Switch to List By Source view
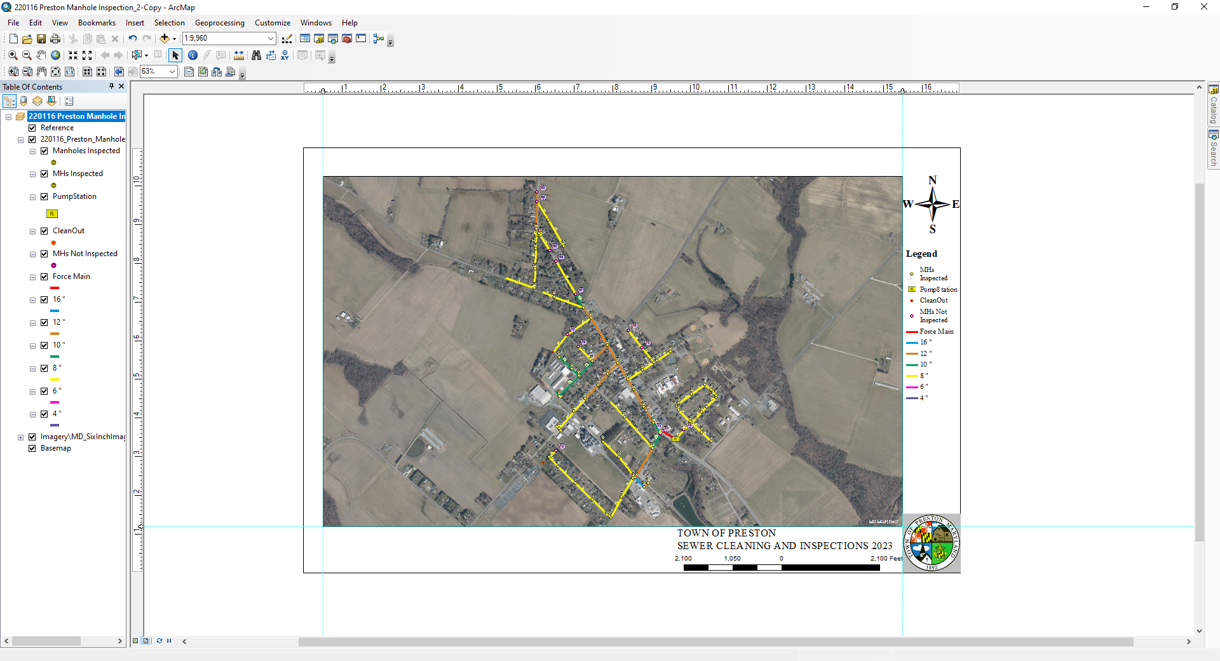1220x661 pixels. point(24,101)
